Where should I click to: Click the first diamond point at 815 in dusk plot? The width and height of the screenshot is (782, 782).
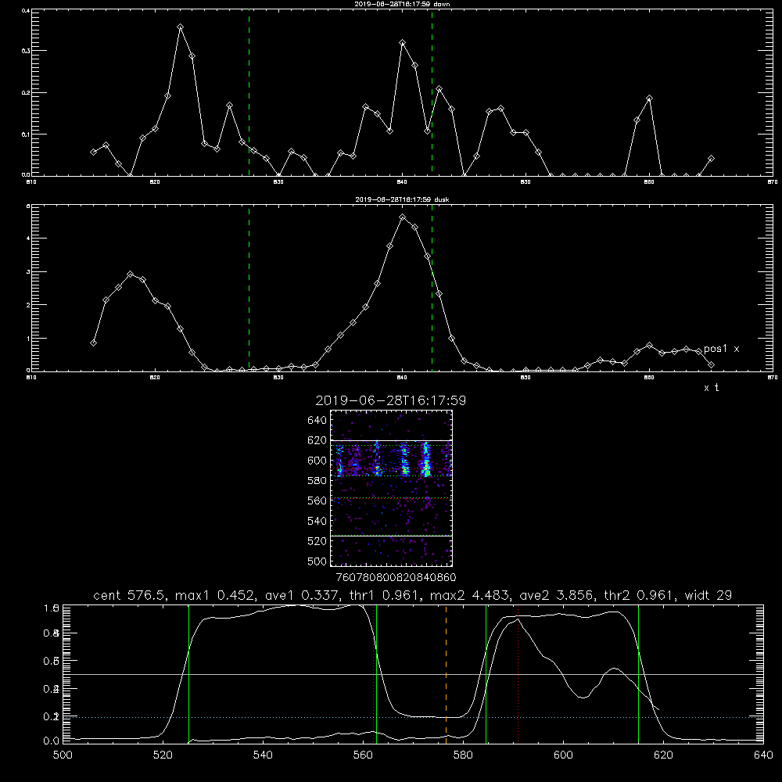[93, 343]
